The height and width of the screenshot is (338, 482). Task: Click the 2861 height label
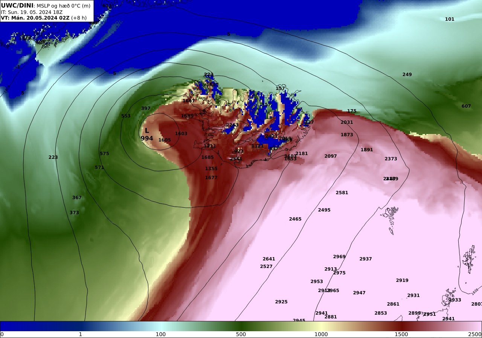tap(393, 304)
